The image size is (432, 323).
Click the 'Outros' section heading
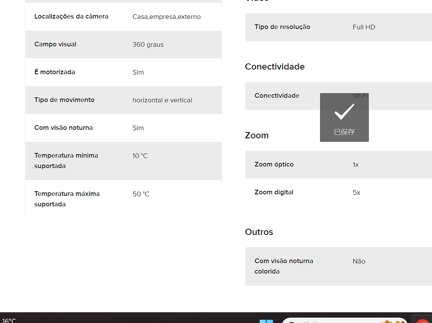pyautogui.click(x=259, y=232)
